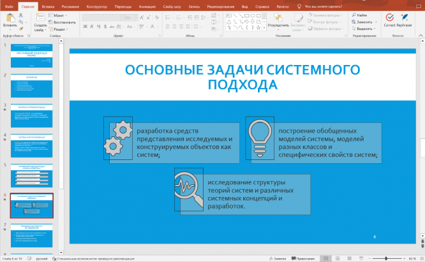Toggle the Comments (Примечания) pane
This screenshot has height=262, width=425.
point(304,258)
